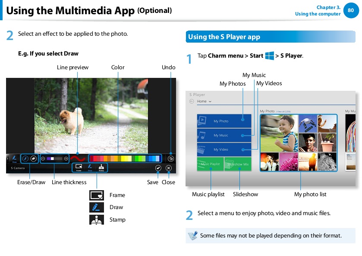362x256 pixels.
Task: Click the Undo arrow button
Action: 170,159
